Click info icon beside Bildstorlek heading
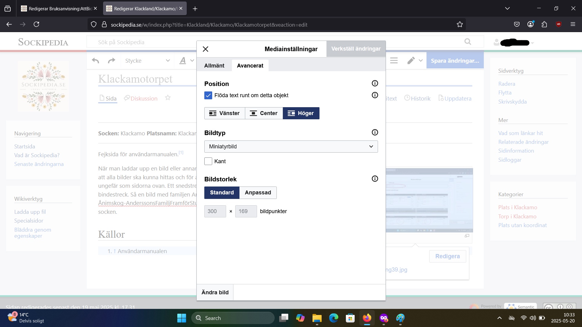582x327 pixels. point(375,179)
